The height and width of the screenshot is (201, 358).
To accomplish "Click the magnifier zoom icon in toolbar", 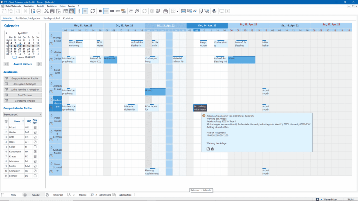I will [x=137, y=11].
